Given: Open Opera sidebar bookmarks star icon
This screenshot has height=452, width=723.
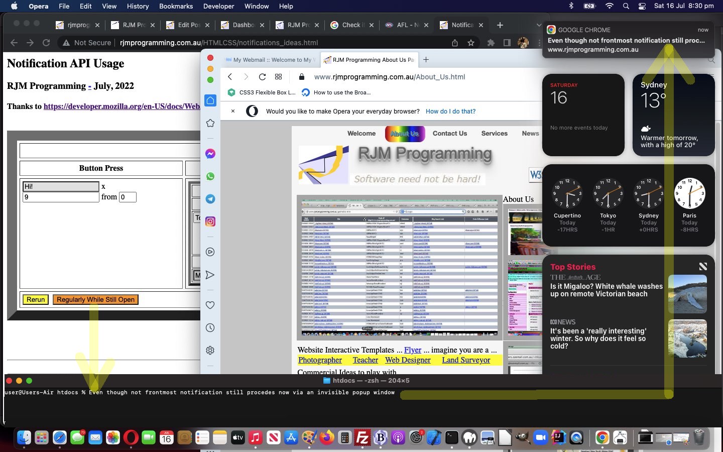Looking at the screenshot, I should [210, 123].
